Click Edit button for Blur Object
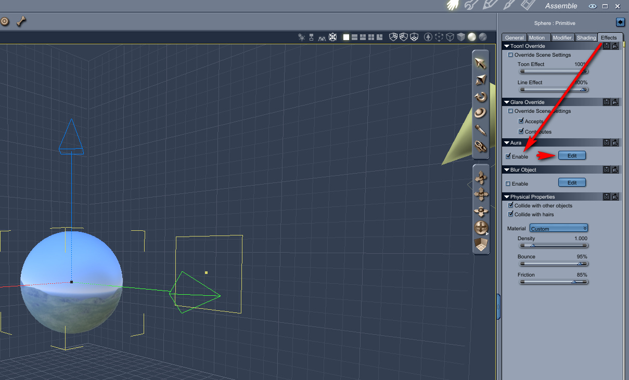This screenshot has width=629, height=380. tap(572, 182)
